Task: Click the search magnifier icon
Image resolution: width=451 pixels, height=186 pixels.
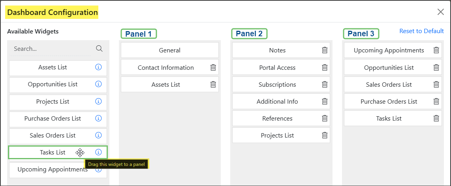Action: 99,49
